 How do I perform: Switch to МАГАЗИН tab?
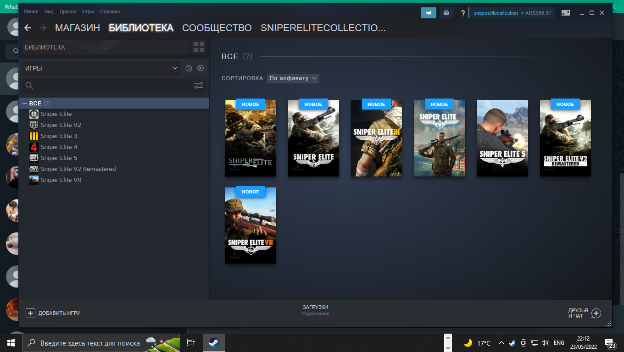(78, 28)
